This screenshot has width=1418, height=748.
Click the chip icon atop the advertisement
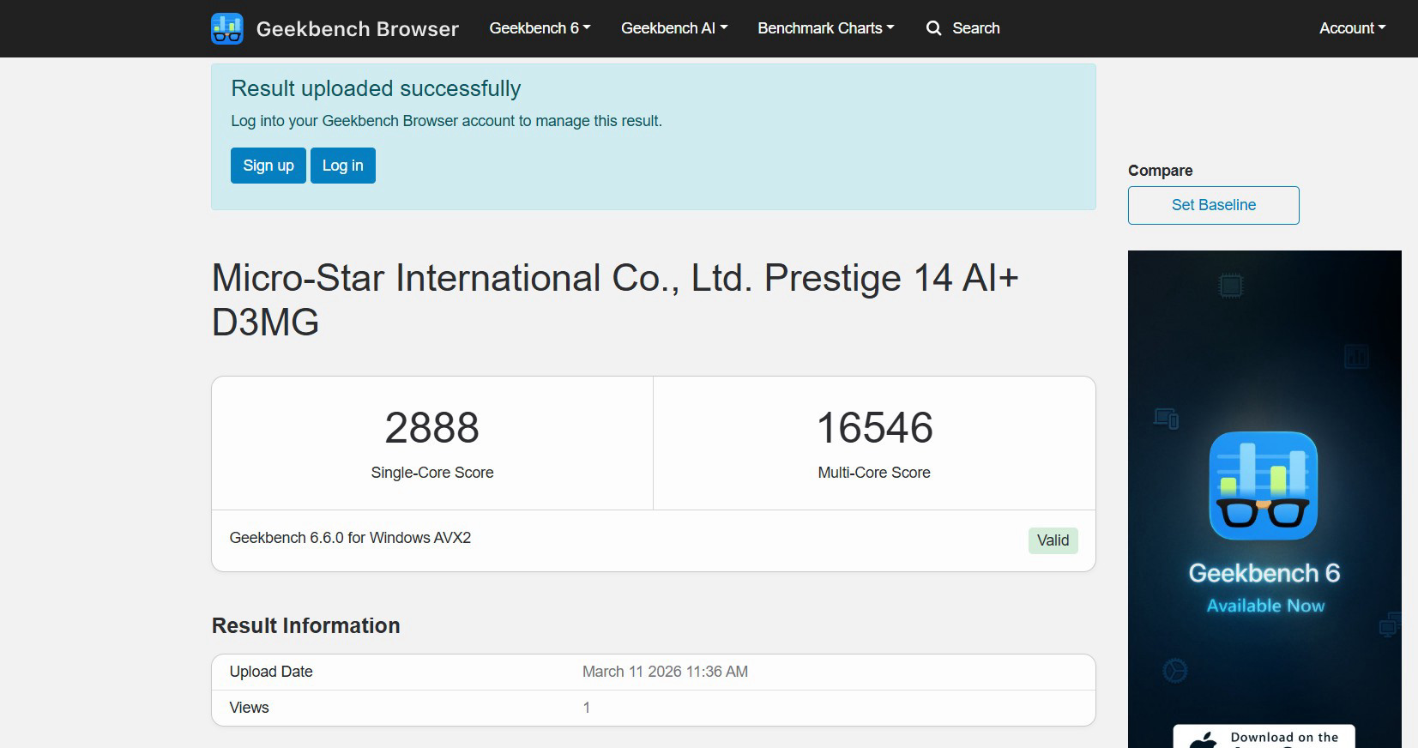pyautogui.click(x=1231, y=286)
